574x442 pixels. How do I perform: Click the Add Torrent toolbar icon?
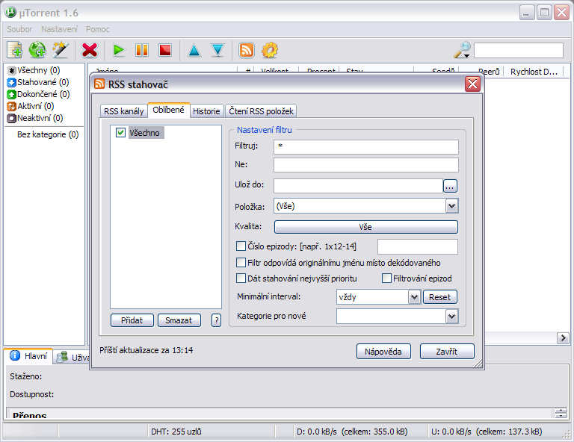coord(14,50)
